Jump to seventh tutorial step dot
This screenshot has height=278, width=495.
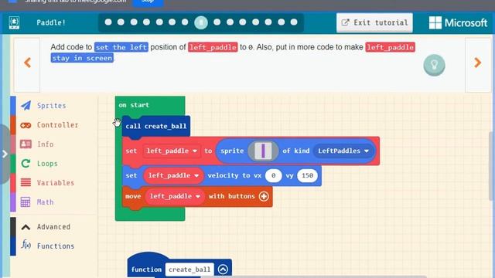click(185, 22)
